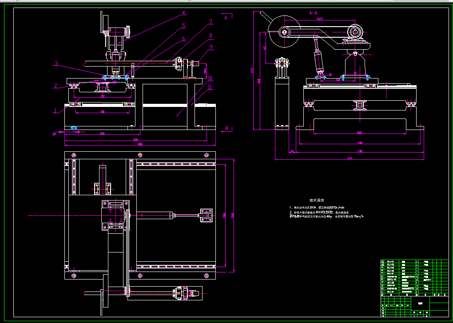Select technical note line mentioning 3.75m/h
Viewport: 453px width, 323px height.
point(326,216)
